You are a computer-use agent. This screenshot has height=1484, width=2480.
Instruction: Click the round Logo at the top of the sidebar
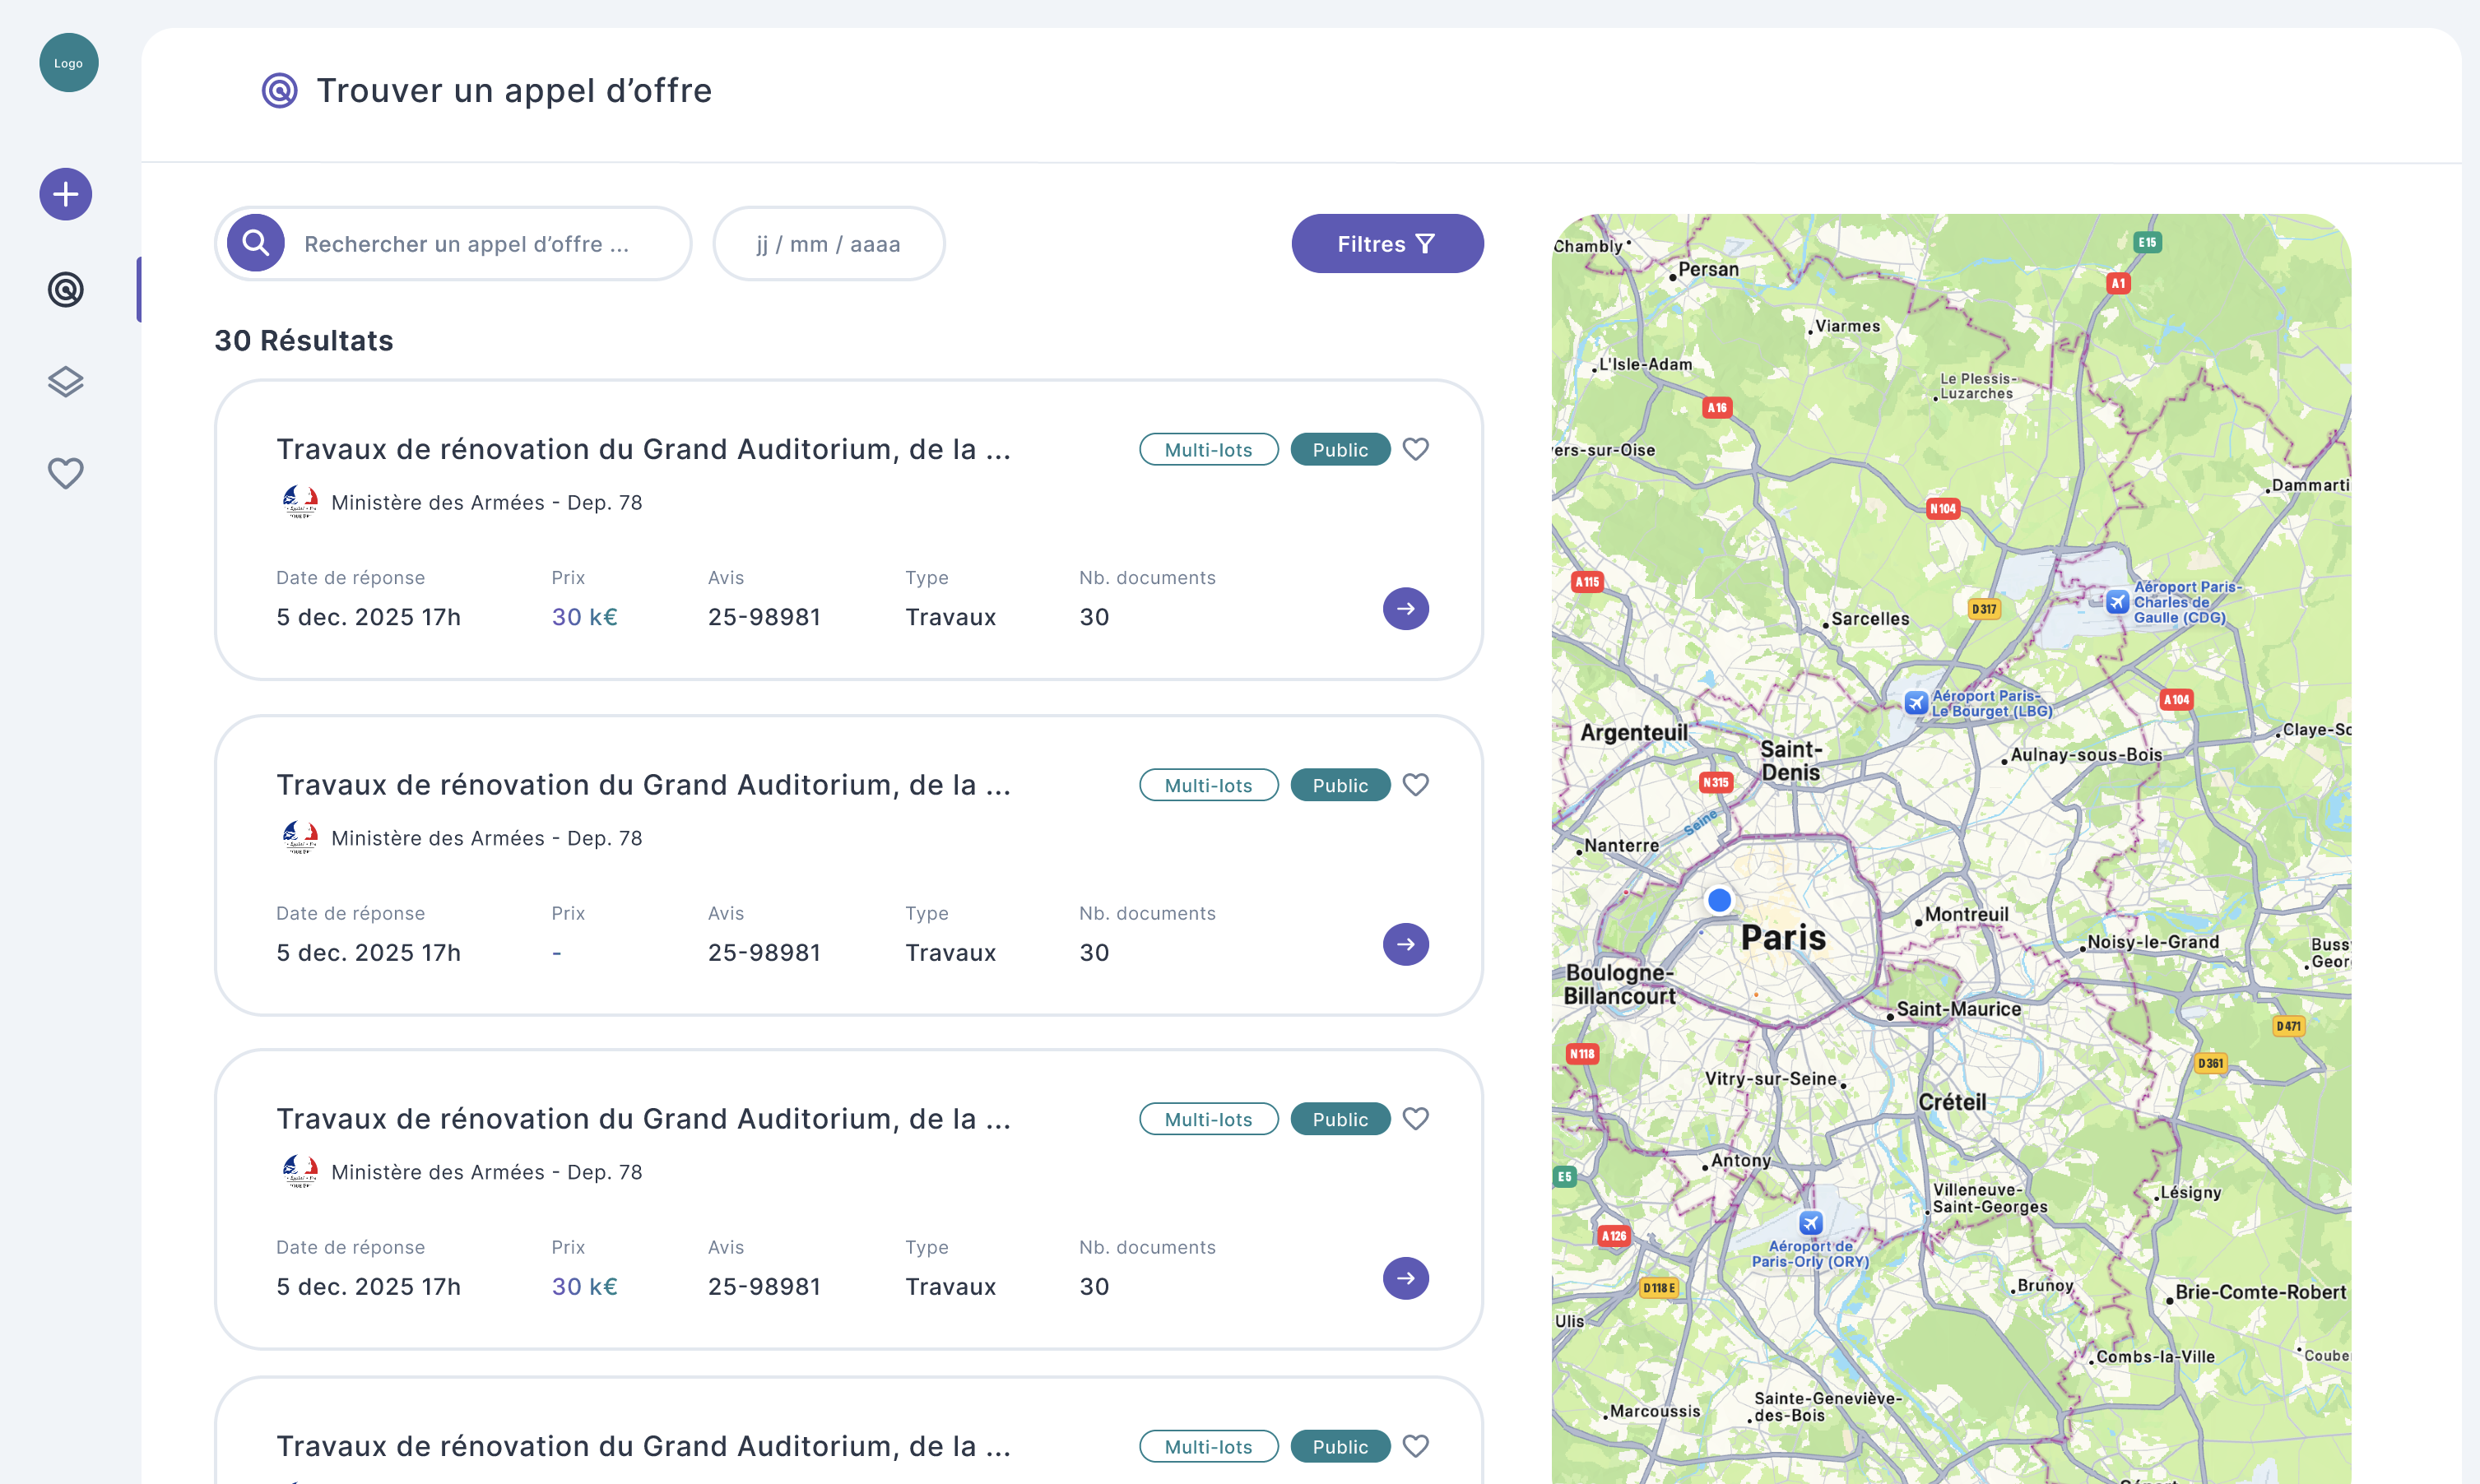(x=68, y=63)
